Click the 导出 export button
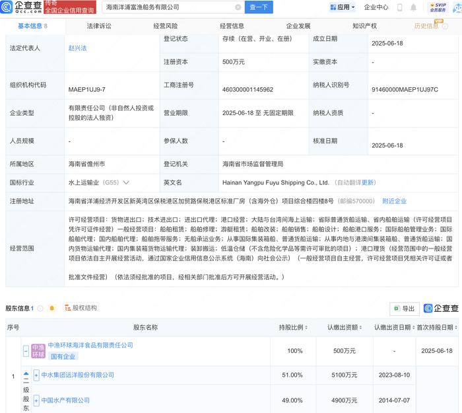462x413 pixels. pos(405,309)
